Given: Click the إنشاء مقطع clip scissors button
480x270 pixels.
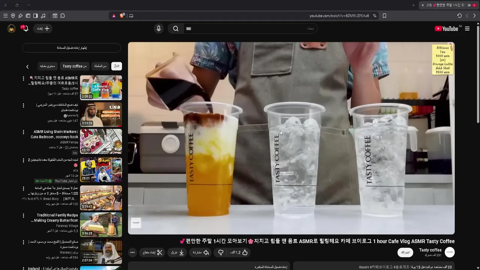Looking at the screenshot, I should (152, 252).
